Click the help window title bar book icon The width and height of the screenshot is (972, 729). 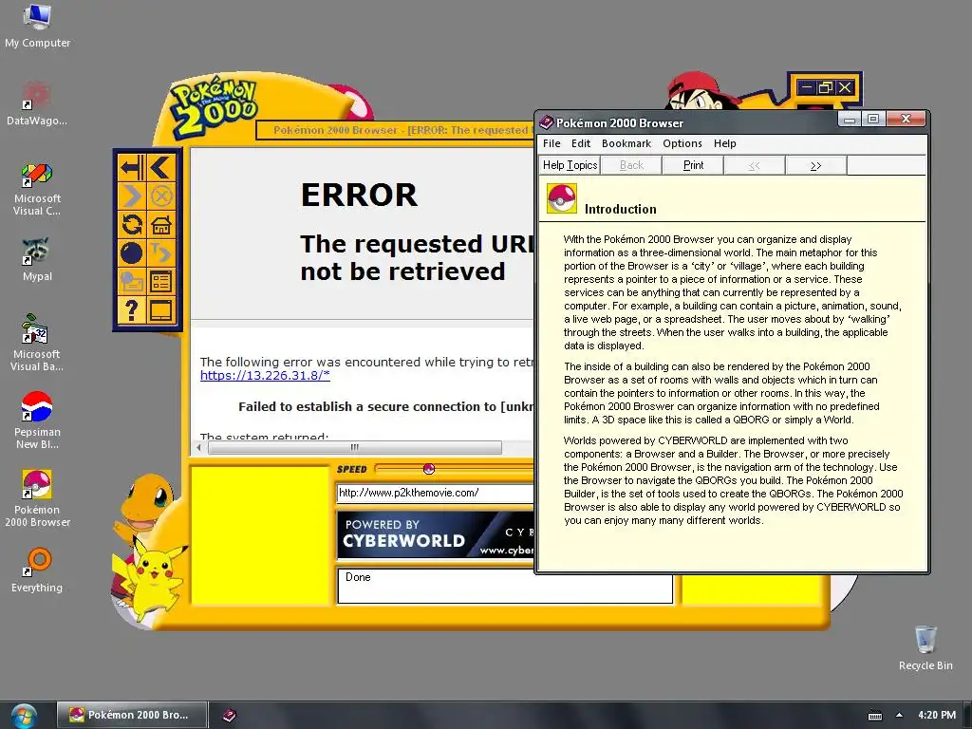[546, 122]
